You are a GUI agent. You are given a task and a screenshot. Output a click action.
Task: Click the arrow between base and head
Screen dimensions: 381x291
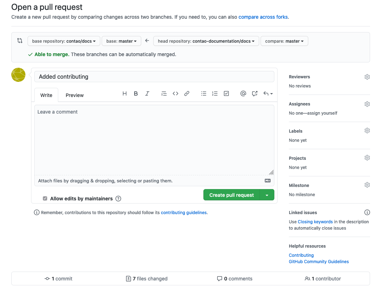pyautogui.click(x=147, y=41)
